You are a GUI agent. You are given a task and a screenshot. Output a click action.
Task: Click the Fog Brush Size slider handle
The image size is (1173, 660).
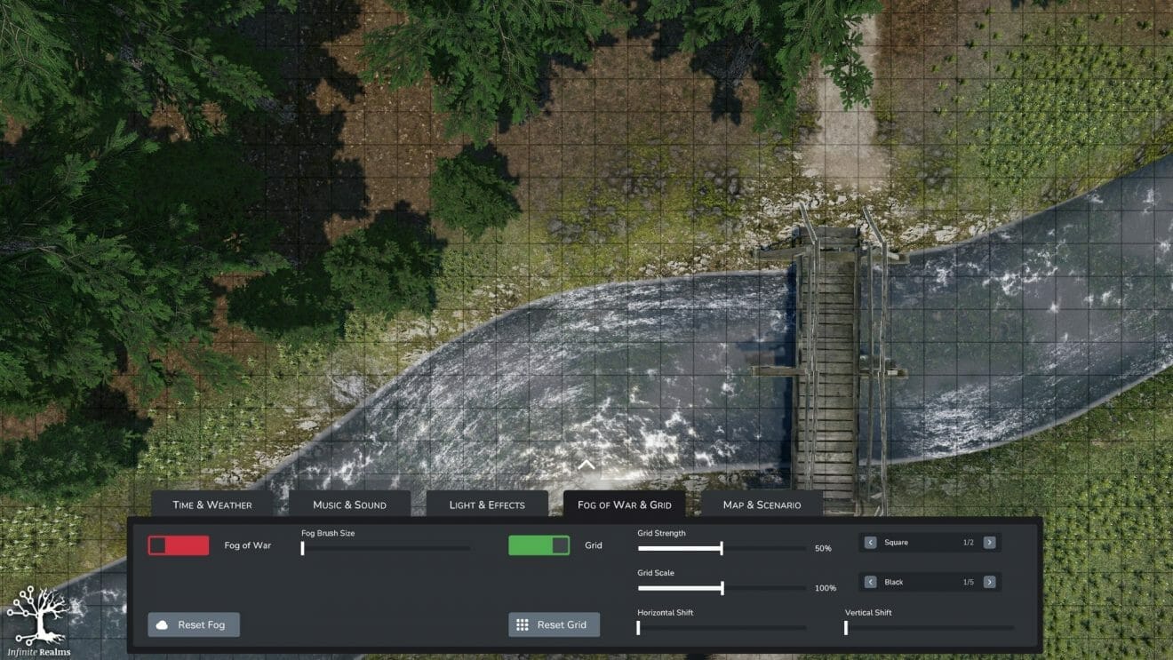(x=303, y=549)
